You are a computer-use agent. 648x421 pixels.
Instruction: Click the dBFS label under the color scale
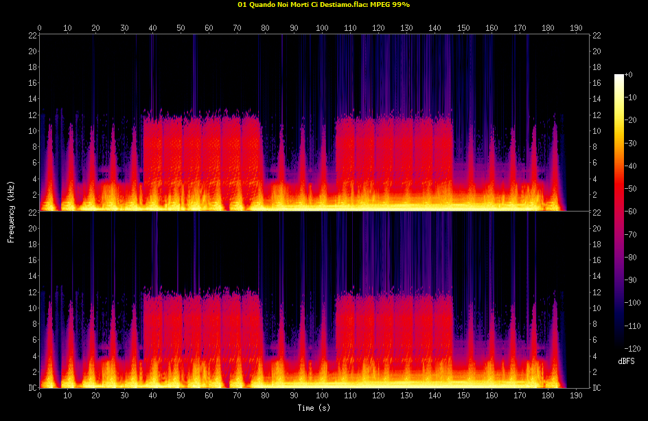click(x=626, y=360)
